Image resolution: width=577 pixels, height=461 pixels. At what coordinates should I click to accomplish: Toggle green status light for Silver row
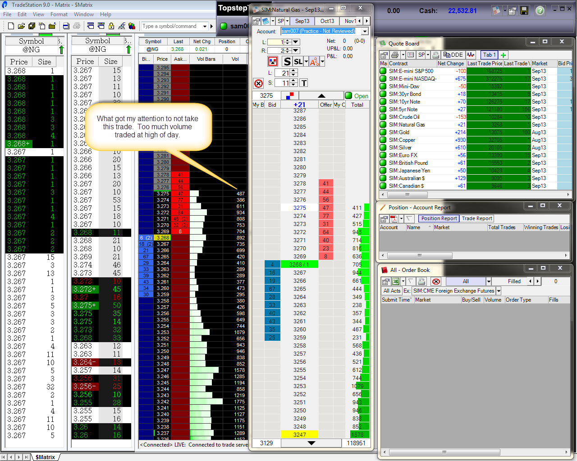383,148
